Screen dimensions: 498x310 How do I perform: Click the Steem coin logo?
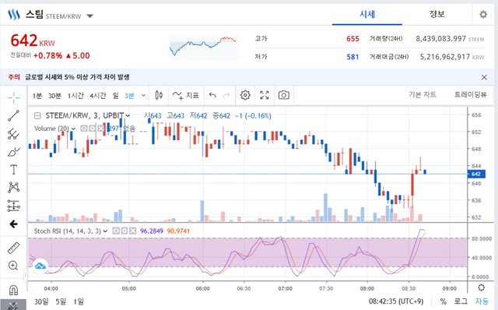click(14, 14)
